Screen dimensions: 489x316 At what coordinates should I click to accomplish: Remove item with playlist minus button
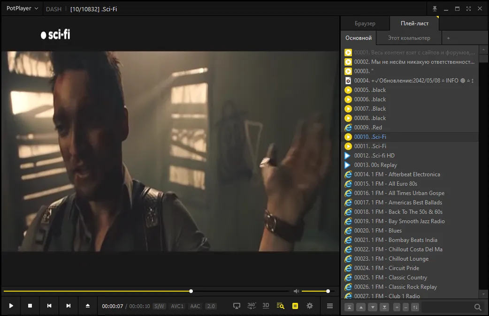(x=406, y=307)
